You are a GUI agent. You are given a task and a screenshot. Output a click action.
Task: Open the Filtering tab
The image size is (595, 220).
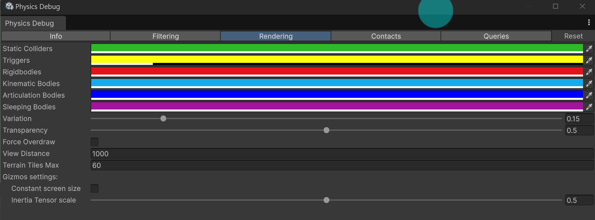(x=165, y=36)
